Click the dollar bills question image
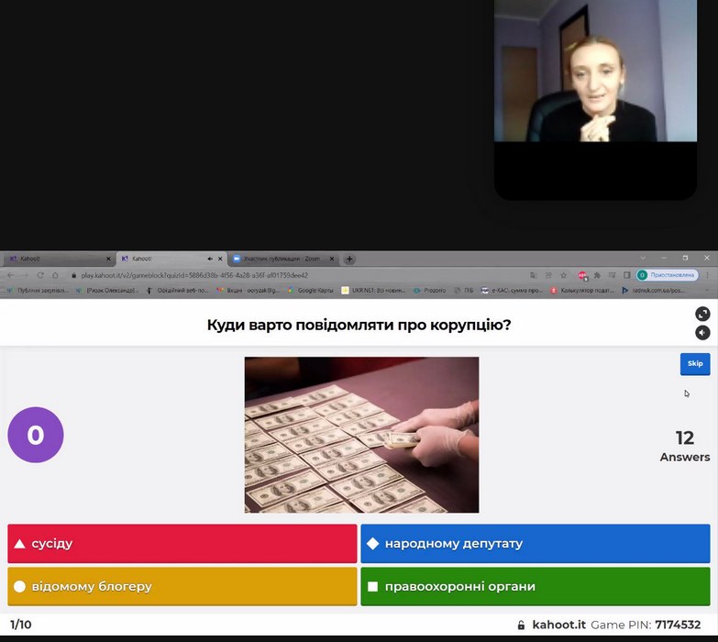This screenshot has height=642, width=718. pos(361,434)
